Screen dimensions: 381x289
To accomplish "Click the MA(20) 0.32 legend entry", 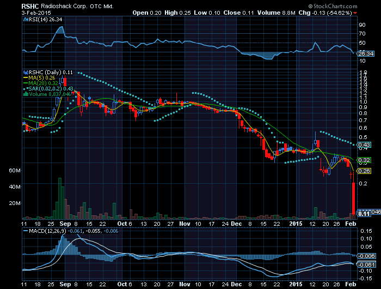I will 41,83.
